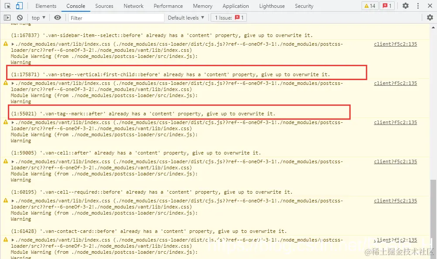Screen dimensions: 437x259
Task: Open the Default levels dropdown
Action: (x=186, y=17)
